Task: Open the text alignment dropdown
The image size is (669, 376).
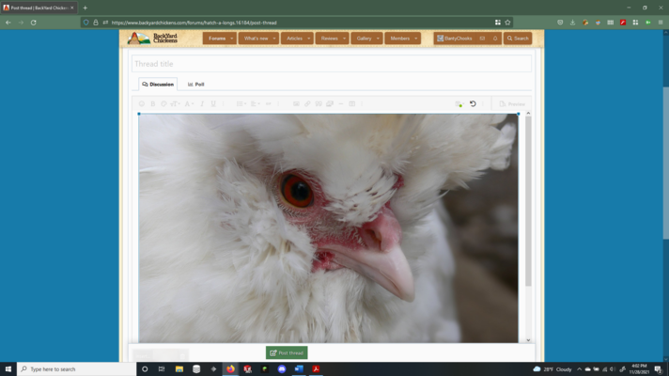Action: click(x=256, y=103)
